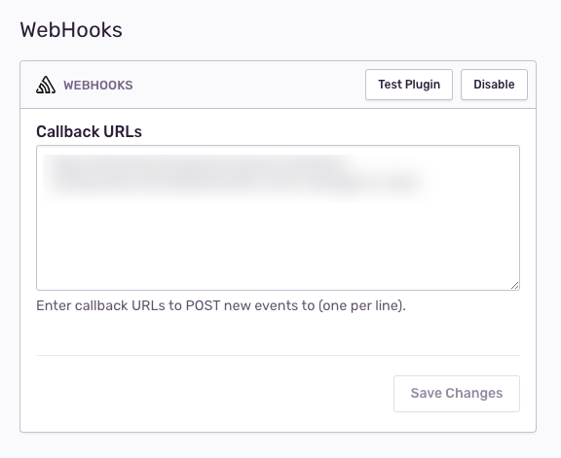Click the textarea resize handle corner
561x458 pixels.
click(x=515, y=285)
